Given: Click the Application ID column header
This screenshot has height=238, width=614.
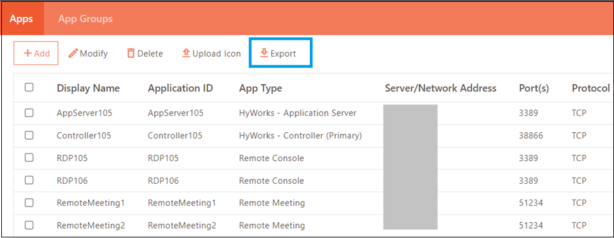Looking at the screenshot, I should [x=180, y=88].
